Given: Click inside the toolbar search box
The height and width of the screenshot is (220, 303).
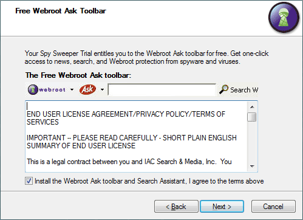Looking at the screenshot, I should (x=162, y=89).
